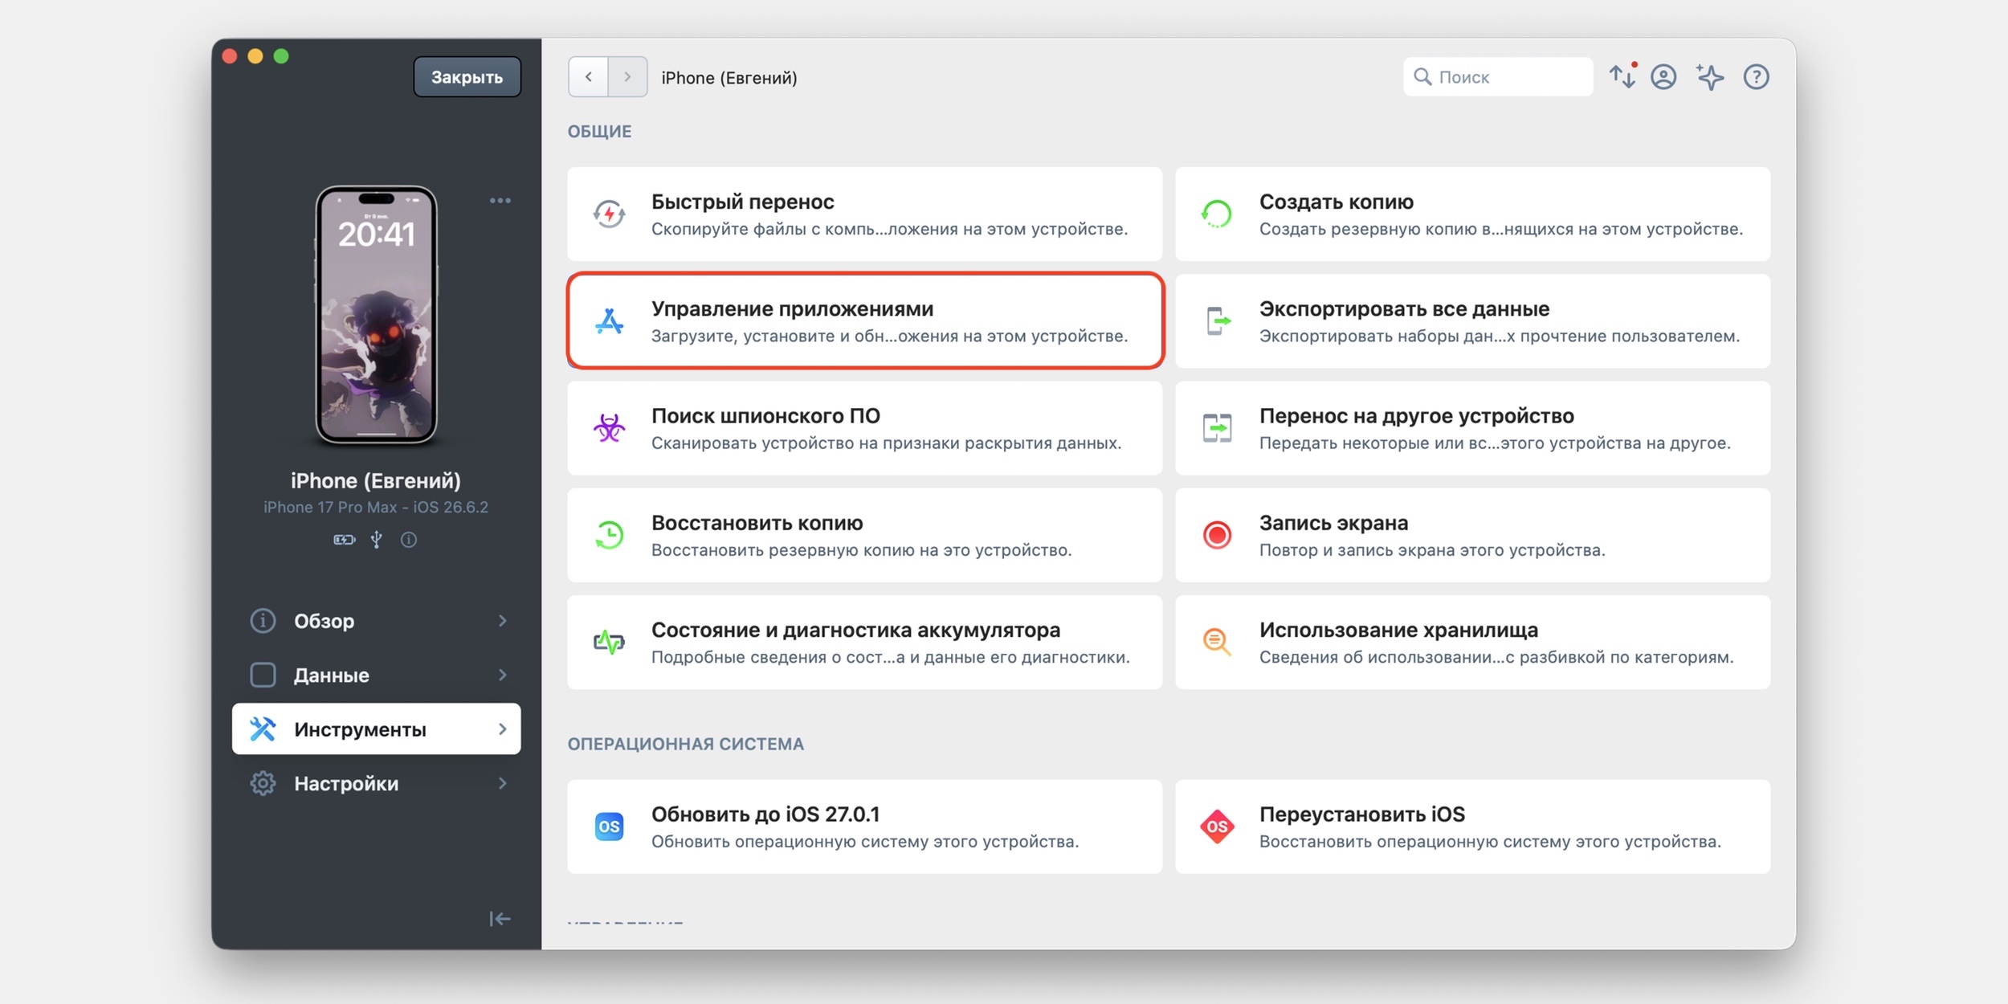Viewport: 2008px width, 1004px height.
Task: Click the Состояние и диагностика аккумулятора title
Action: [x=855, y=630]
